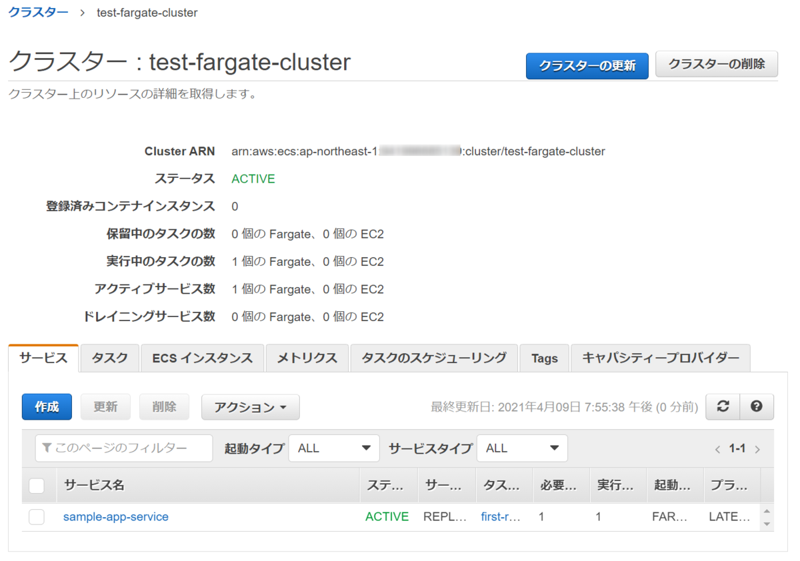Open the ECS インスタンス tab

(x=202, y=358)
